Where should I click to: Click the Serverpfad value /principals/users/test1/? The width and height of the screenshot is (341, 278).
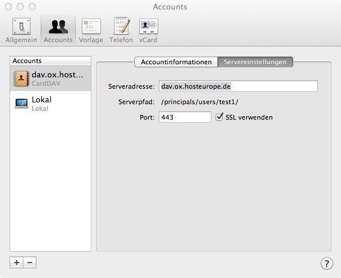click(x=199, y=102)
